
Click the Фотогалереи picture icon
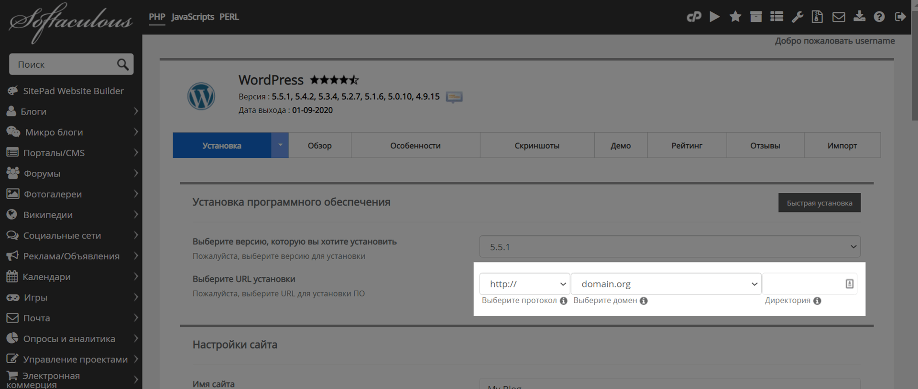click(13, 194)
